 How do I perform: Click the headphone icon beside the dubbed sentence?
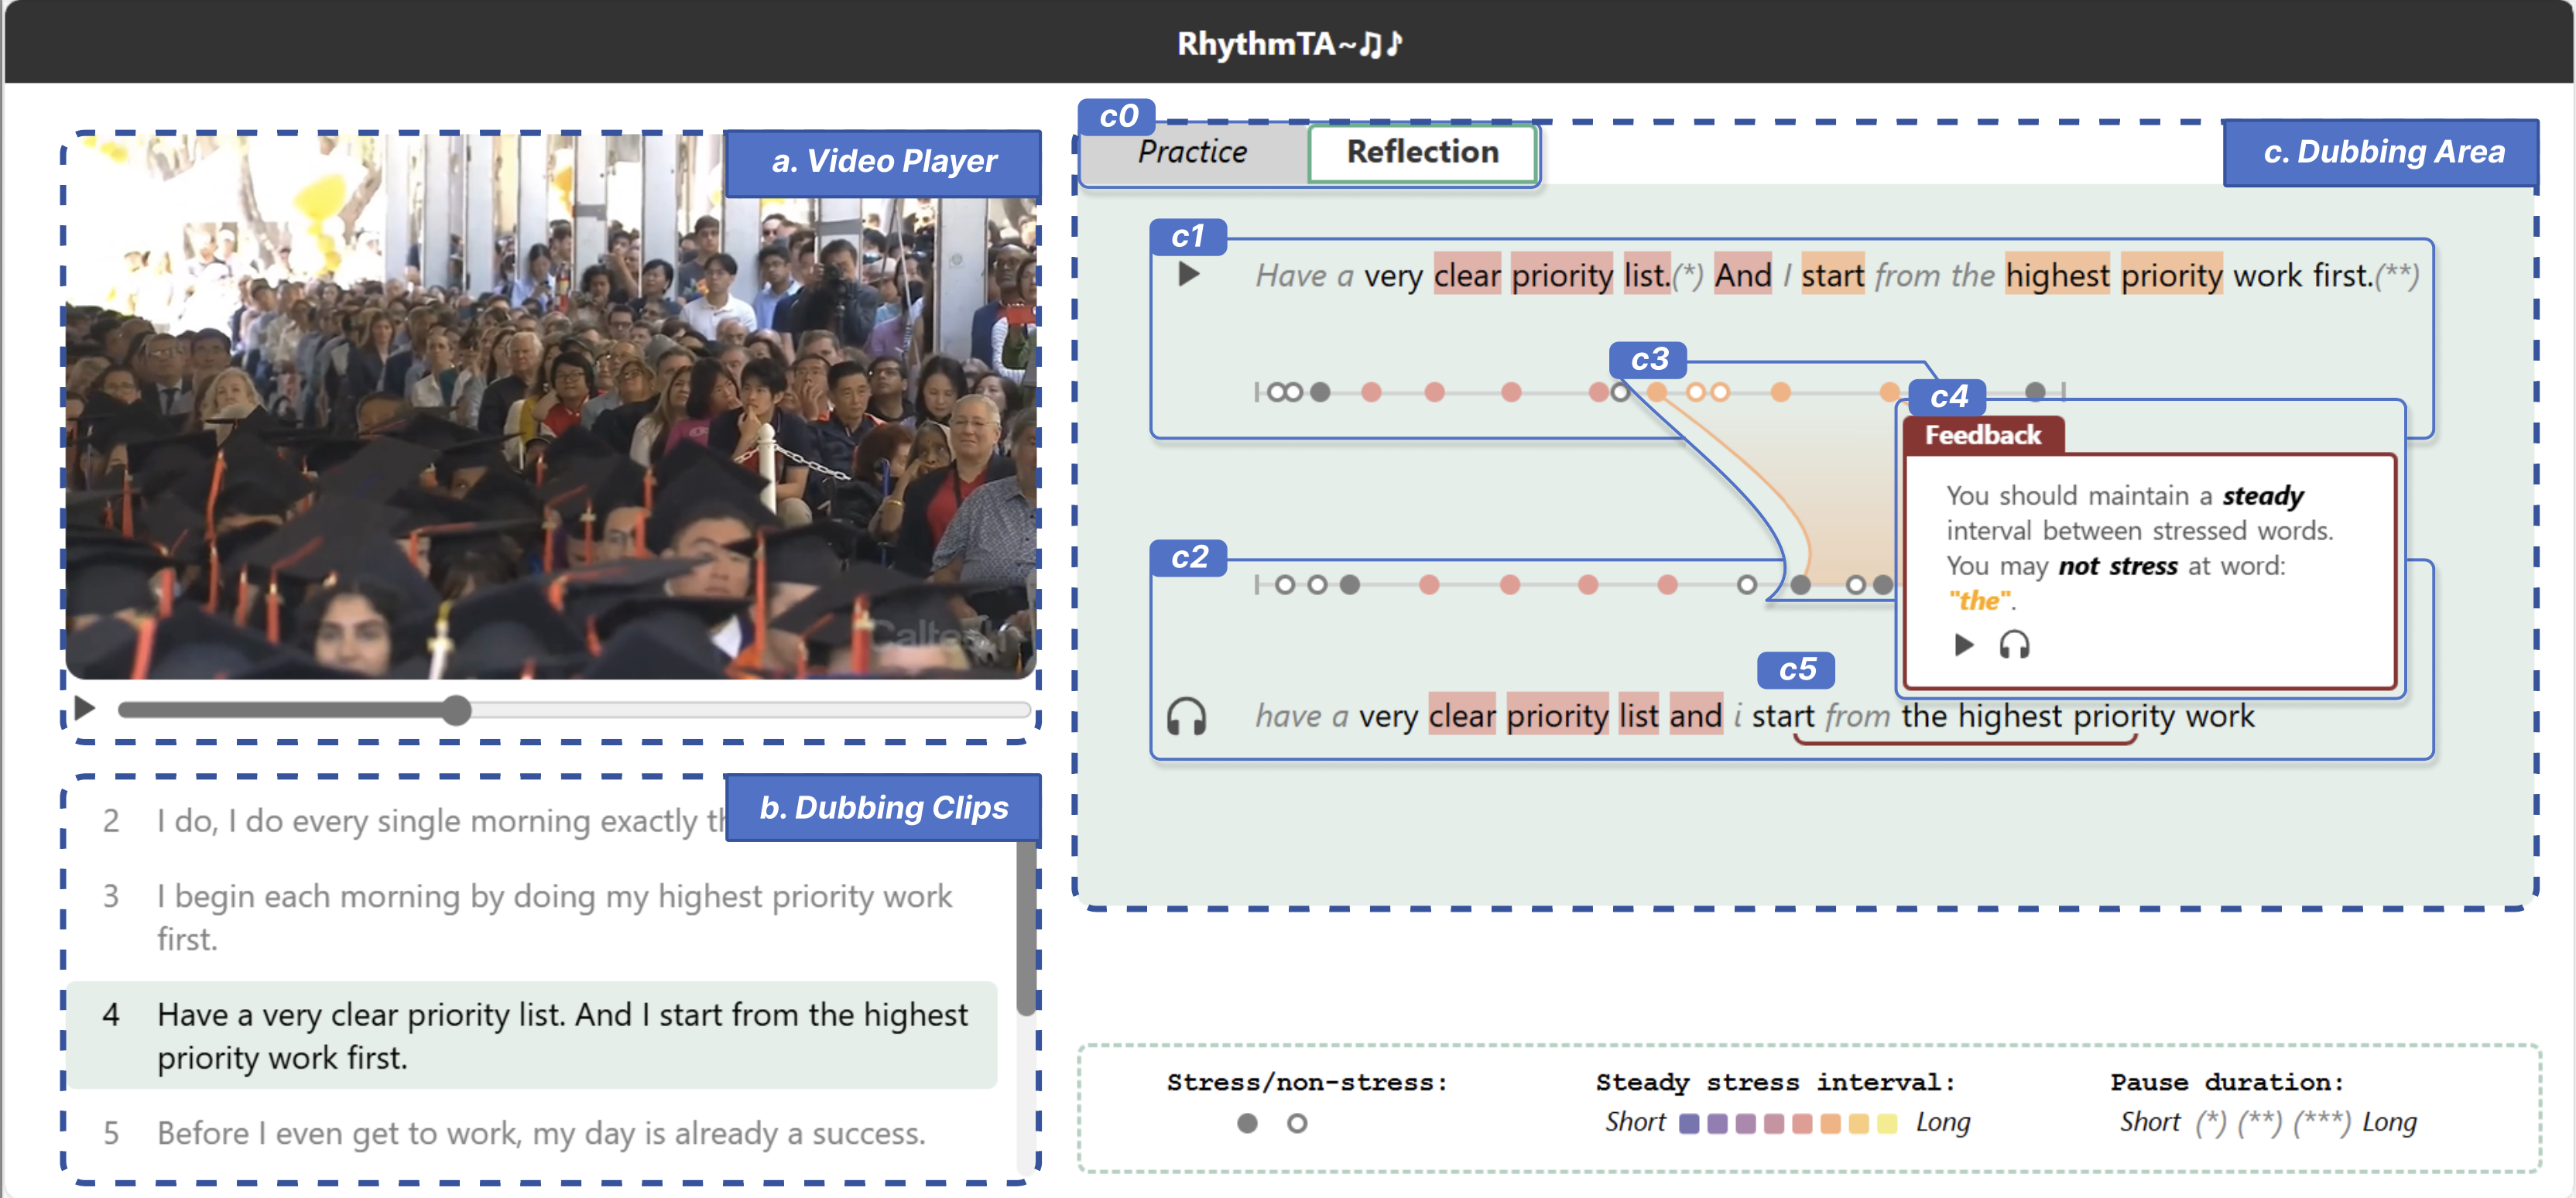[x=1186, y=717]
